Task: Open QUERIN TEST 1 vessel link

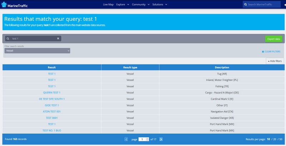Action: click(x=51, y=93)
